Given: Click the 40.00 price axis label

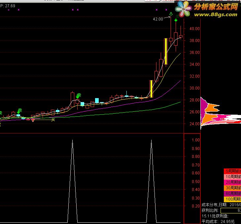Looking at the screenshot, I should pyautogui.click(x=194, y=29).
